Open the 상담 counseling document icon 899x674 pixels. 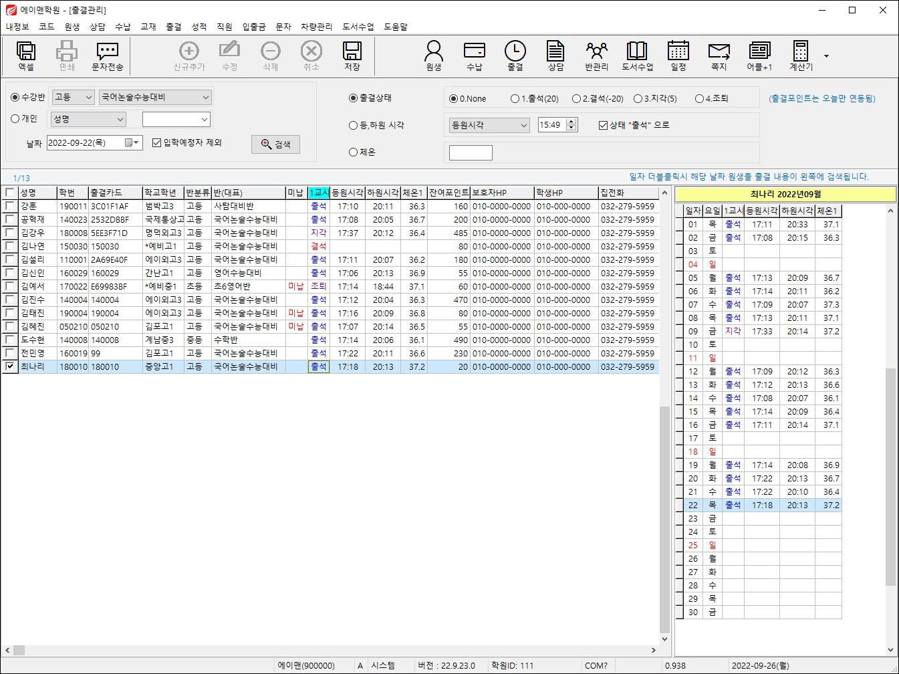[556, 55]
